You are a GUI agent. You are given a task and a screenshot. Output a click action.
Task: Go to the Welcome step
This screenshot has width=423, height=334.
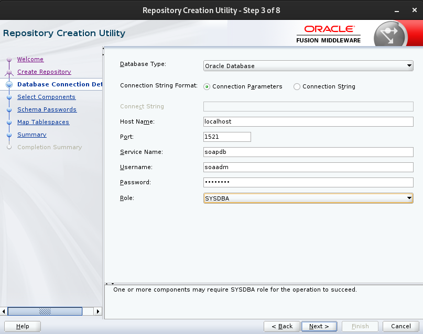[x=30, y=59]
